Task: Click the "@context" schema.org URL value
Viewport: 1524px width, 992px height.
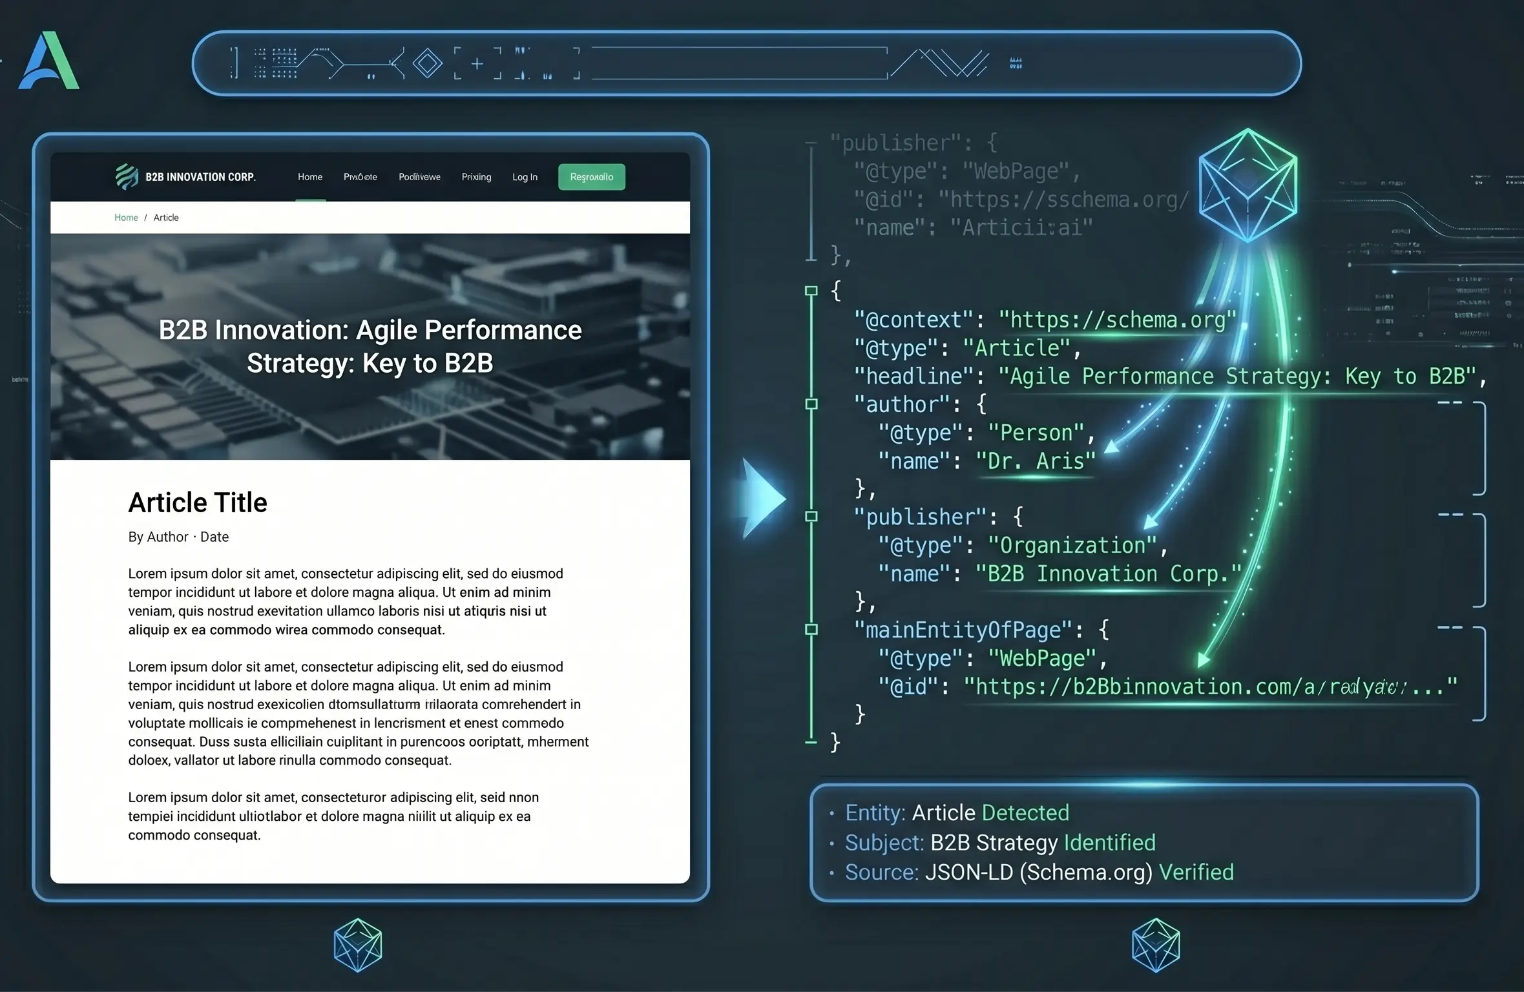Action: 1117,320
